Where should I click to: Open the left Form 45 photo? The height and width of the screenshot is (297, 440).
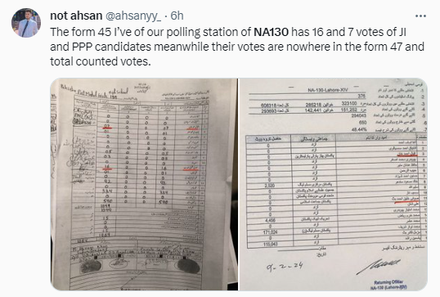click(x=144, y=184)
